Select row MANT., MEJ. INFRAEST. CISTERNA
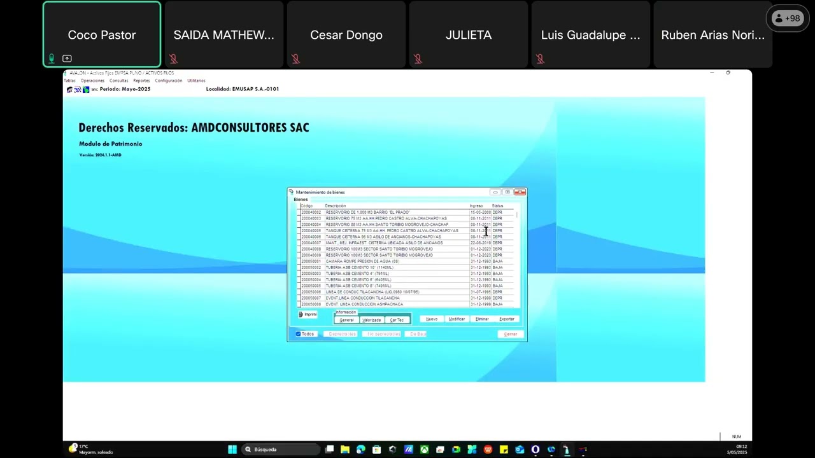 click(406, 243)
